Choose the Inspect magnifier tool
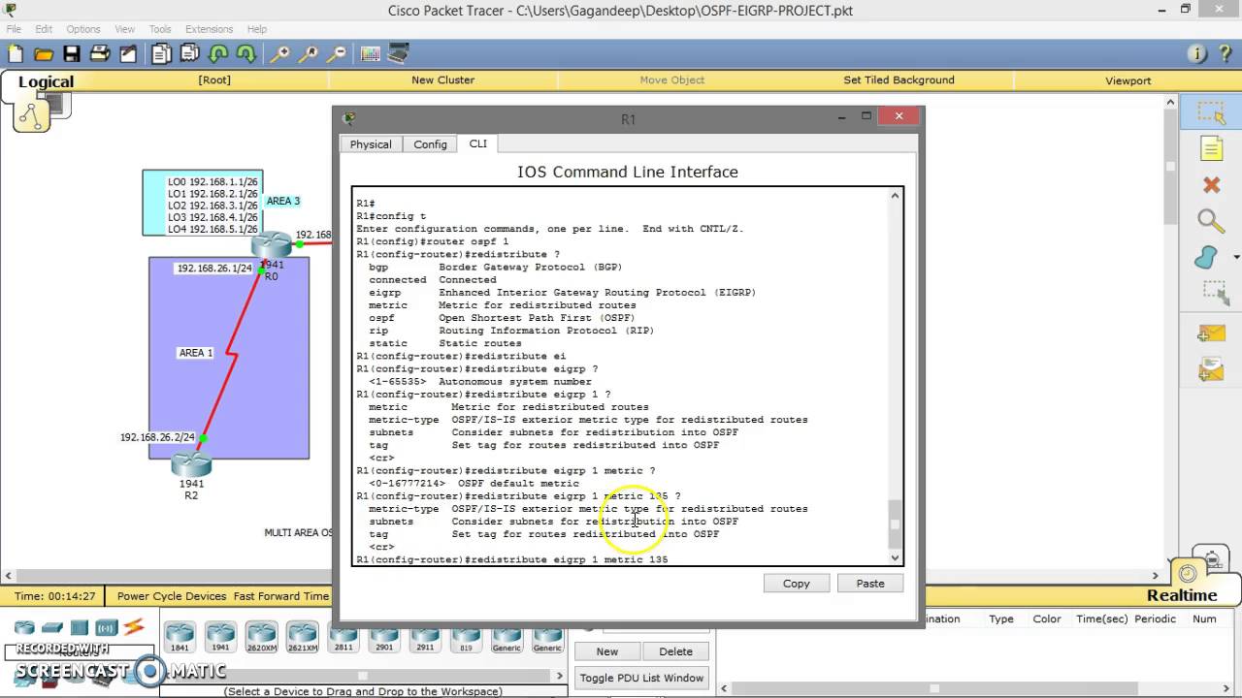 point(1211,221)
